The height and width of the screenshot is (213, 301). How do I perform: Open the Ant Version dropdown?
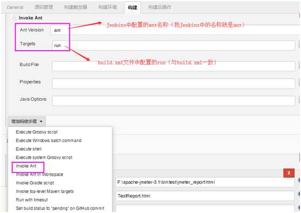pos(175,30)
